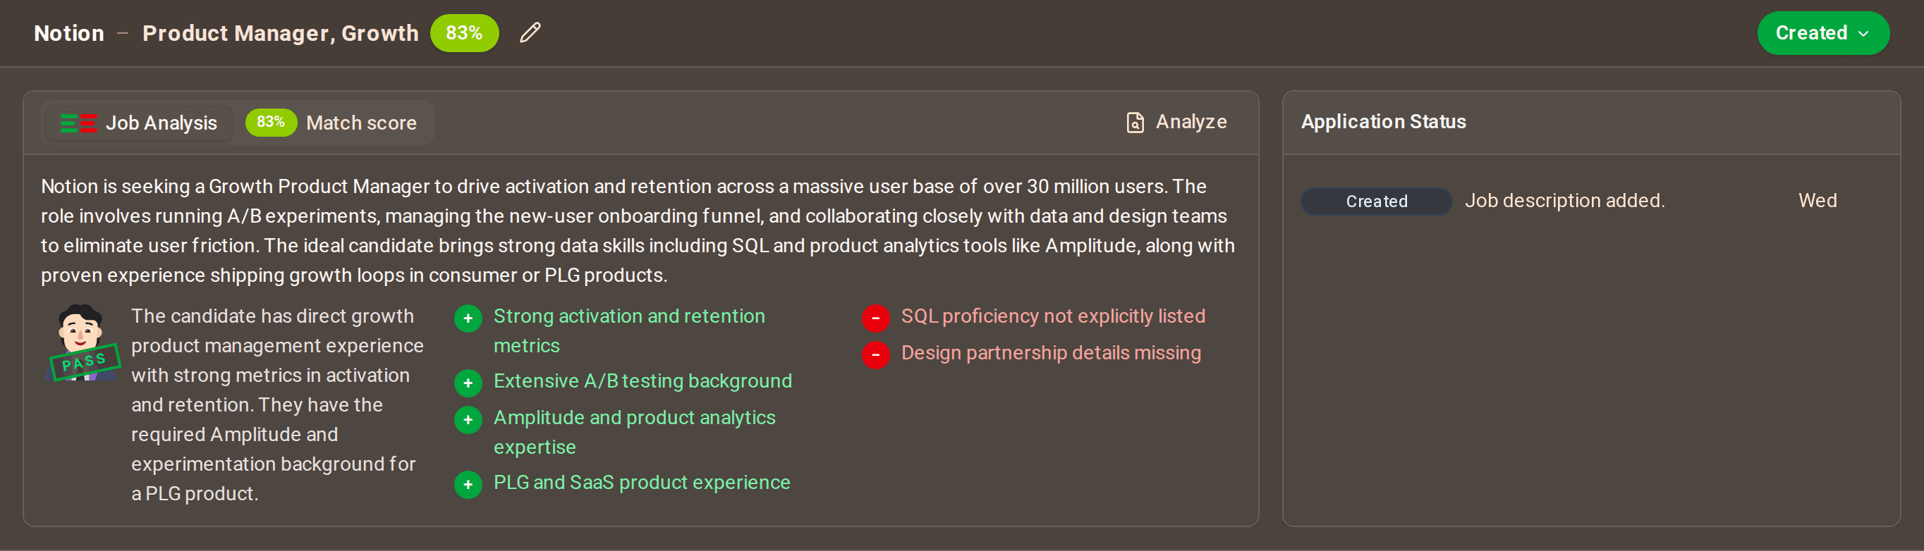Click the "Wed" date entry
Screen dimensions: 1924x551
pos(1817,200)
